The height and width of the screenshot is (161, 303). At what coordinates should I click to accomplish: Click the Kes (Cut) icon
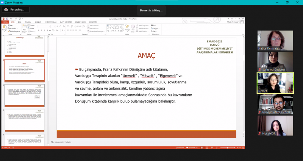point(10,25)
